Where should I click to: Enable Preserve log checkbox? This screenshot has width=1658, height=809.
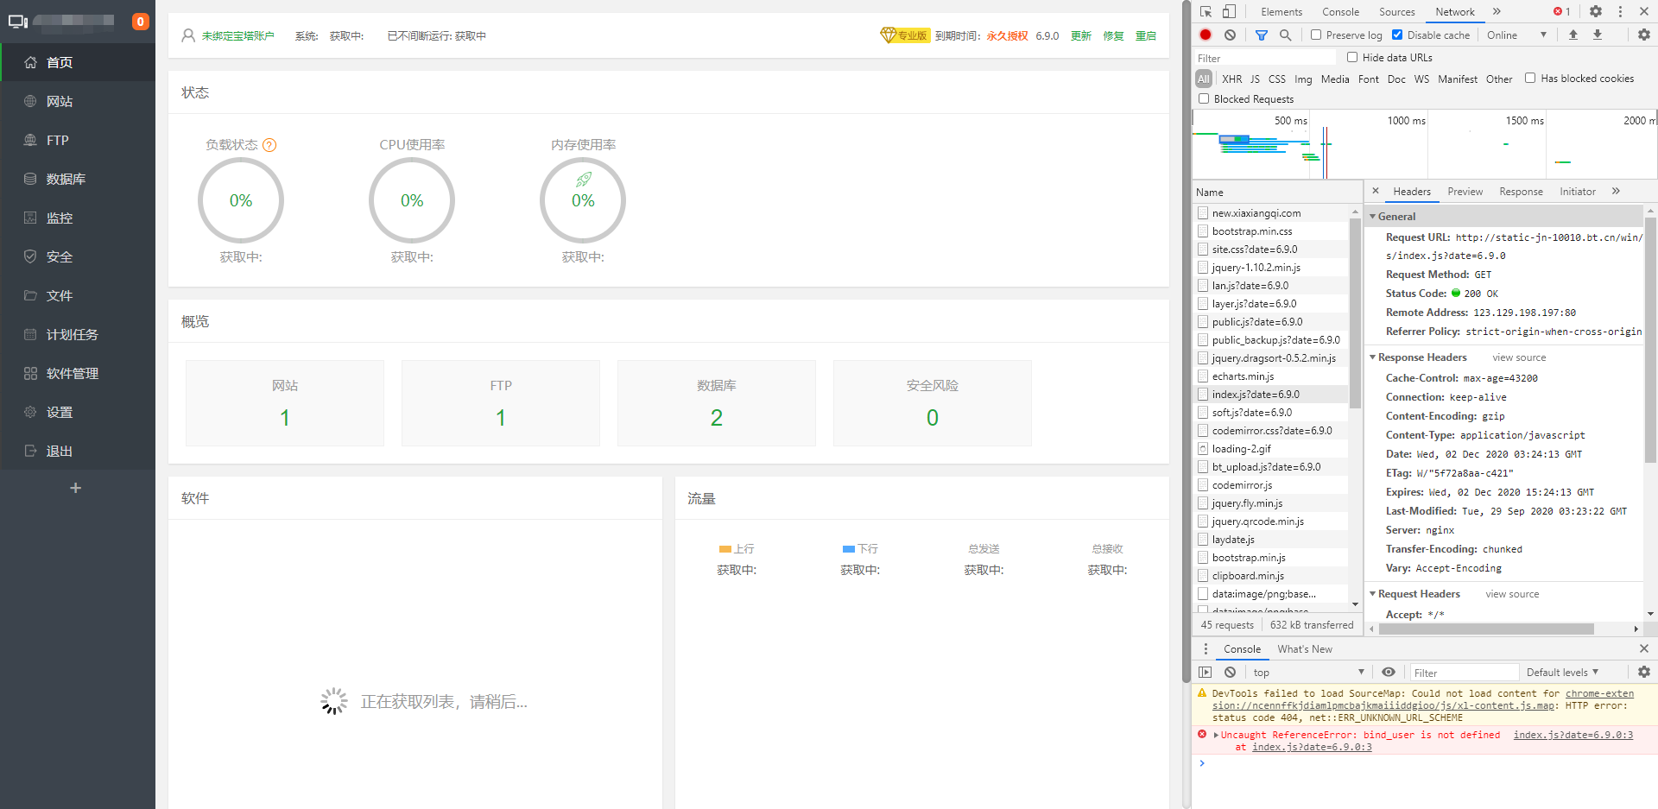pyautogui.click(x=1316, y=35)
